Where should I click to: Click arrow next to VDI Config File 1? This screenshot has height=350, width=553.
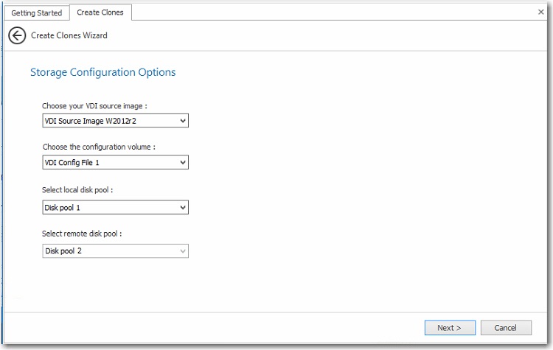(183, 162)
